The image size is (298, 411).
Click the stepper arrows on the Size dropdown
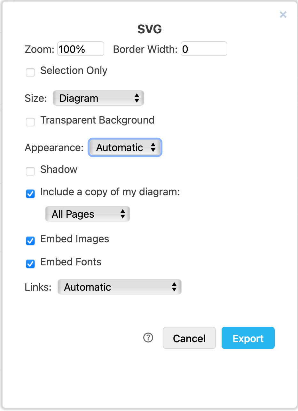[137, 98]
